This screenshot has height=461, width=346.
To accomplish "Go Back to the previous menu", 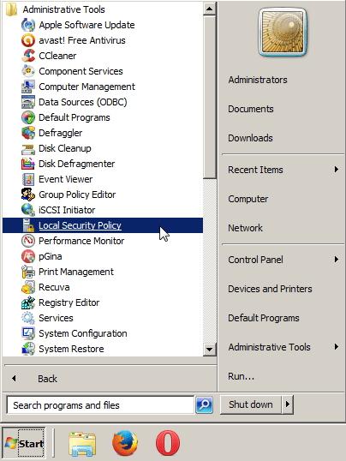I will pyautogui.click(x=47, y=379).
